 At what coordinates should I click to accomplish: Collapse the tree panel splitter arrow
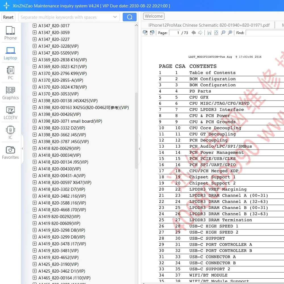point(139,149)
